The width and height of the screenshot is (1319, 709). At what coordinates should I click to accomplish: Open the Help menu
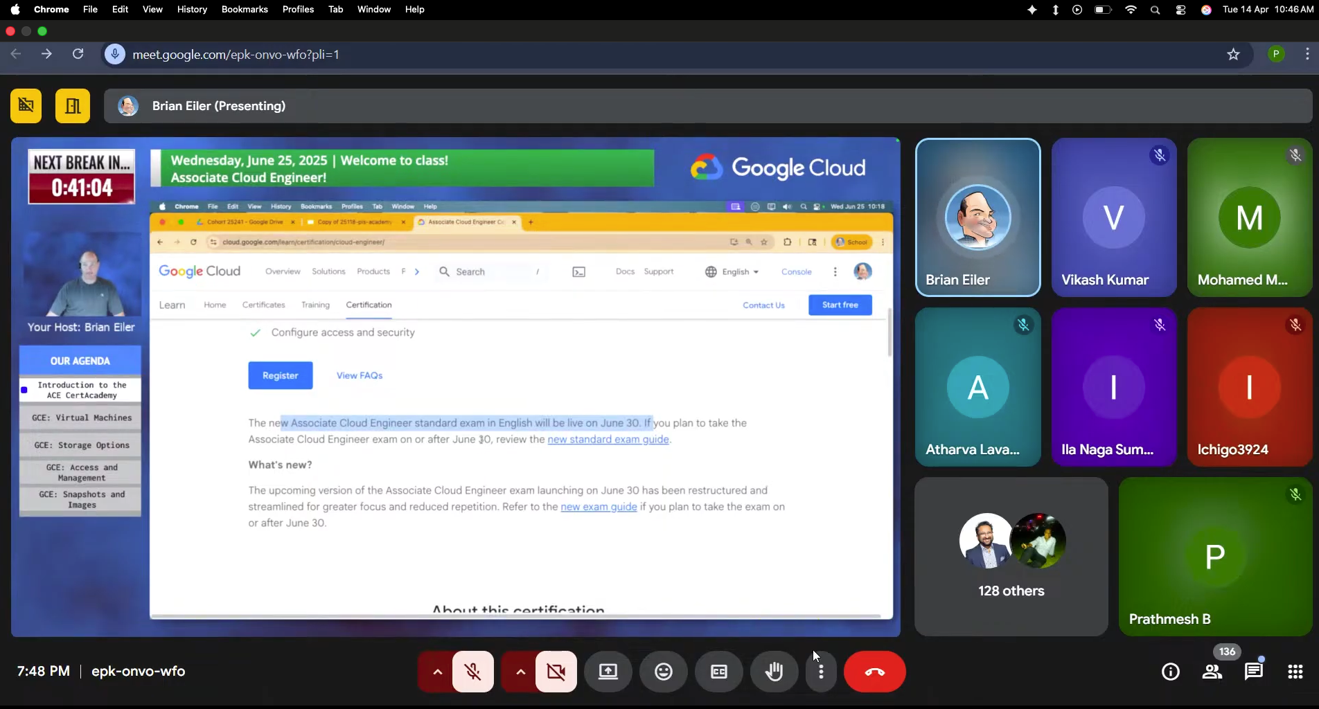click(414, 10)
